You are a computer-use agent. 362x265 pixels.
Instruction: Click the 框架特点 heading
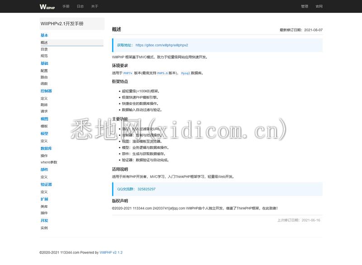120,82
